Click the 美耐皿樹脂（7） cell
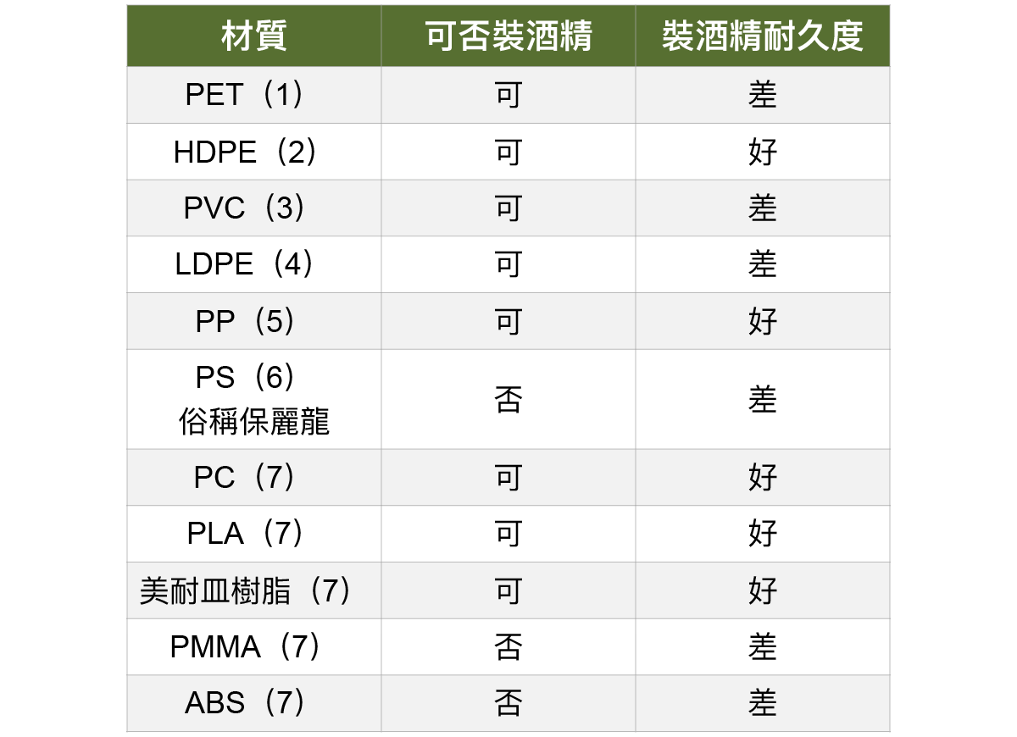This screenshot has height=737, width=1017. 254,590
